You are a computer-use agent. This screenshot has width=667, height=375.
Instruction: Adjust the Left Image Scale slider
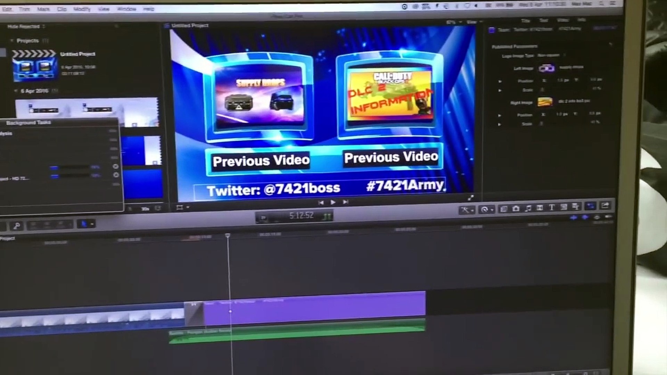pos(542,90)
